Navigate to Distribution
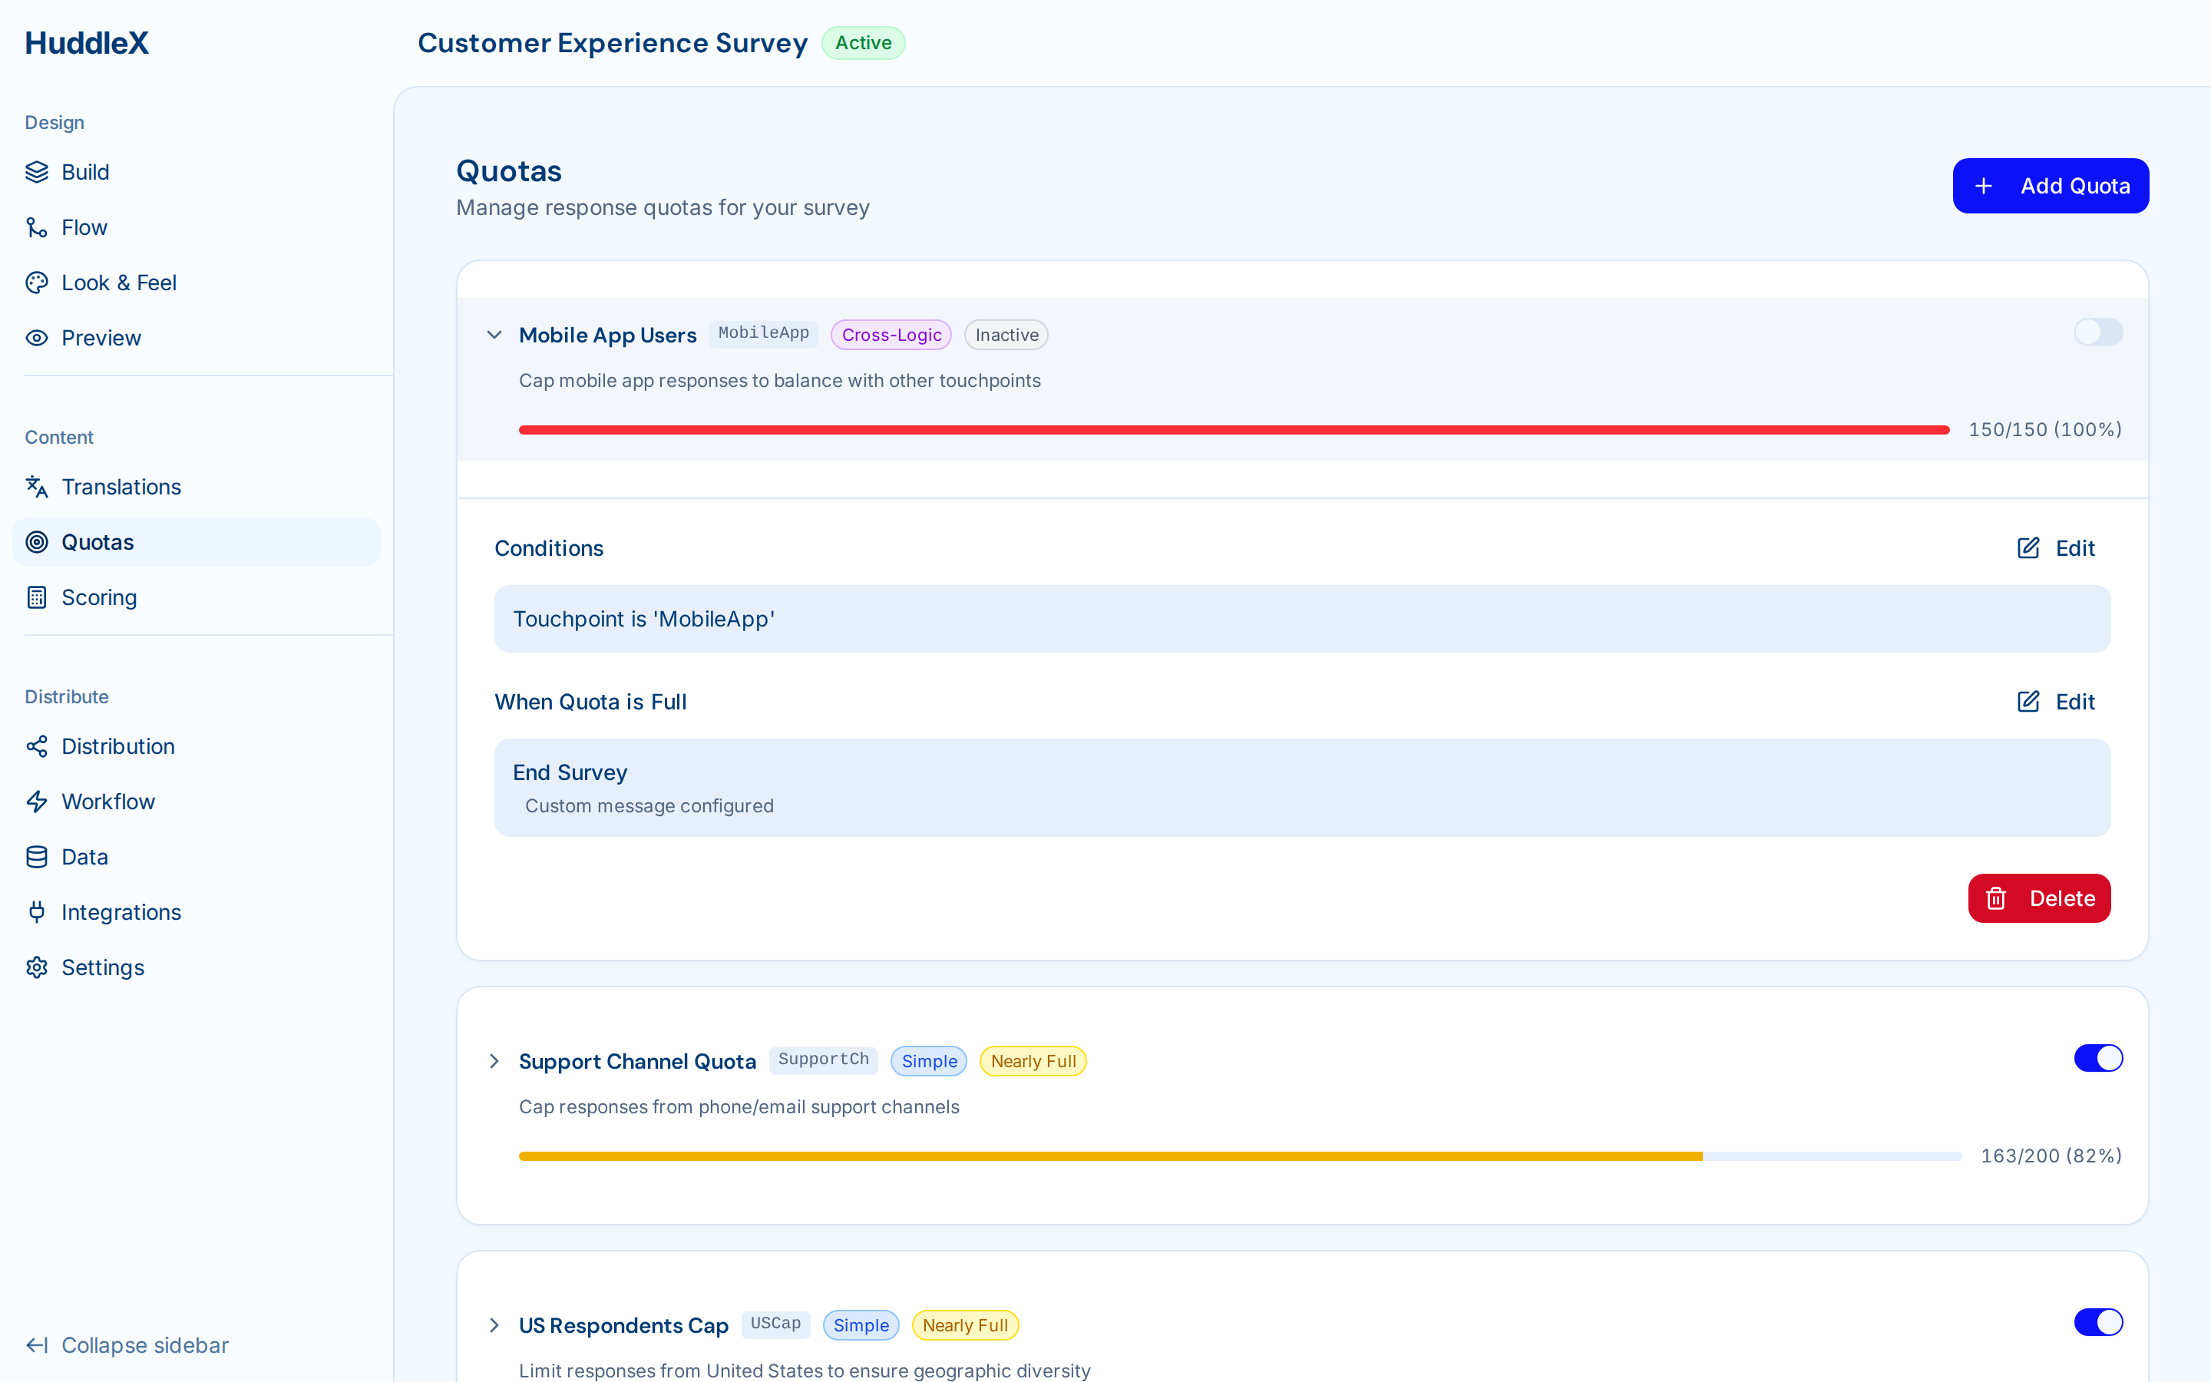The height and width of the screenshot is (1382, 2211). tap(197, 747)
